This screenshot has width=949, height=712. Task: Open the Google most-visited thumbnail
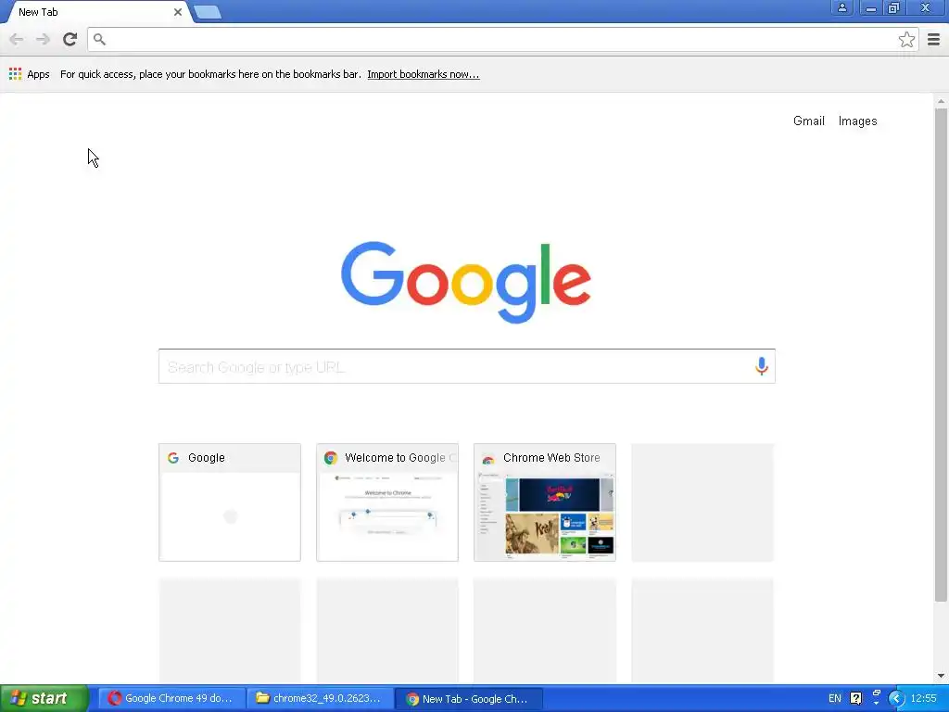pyautogui.click(x=230, y=502)
